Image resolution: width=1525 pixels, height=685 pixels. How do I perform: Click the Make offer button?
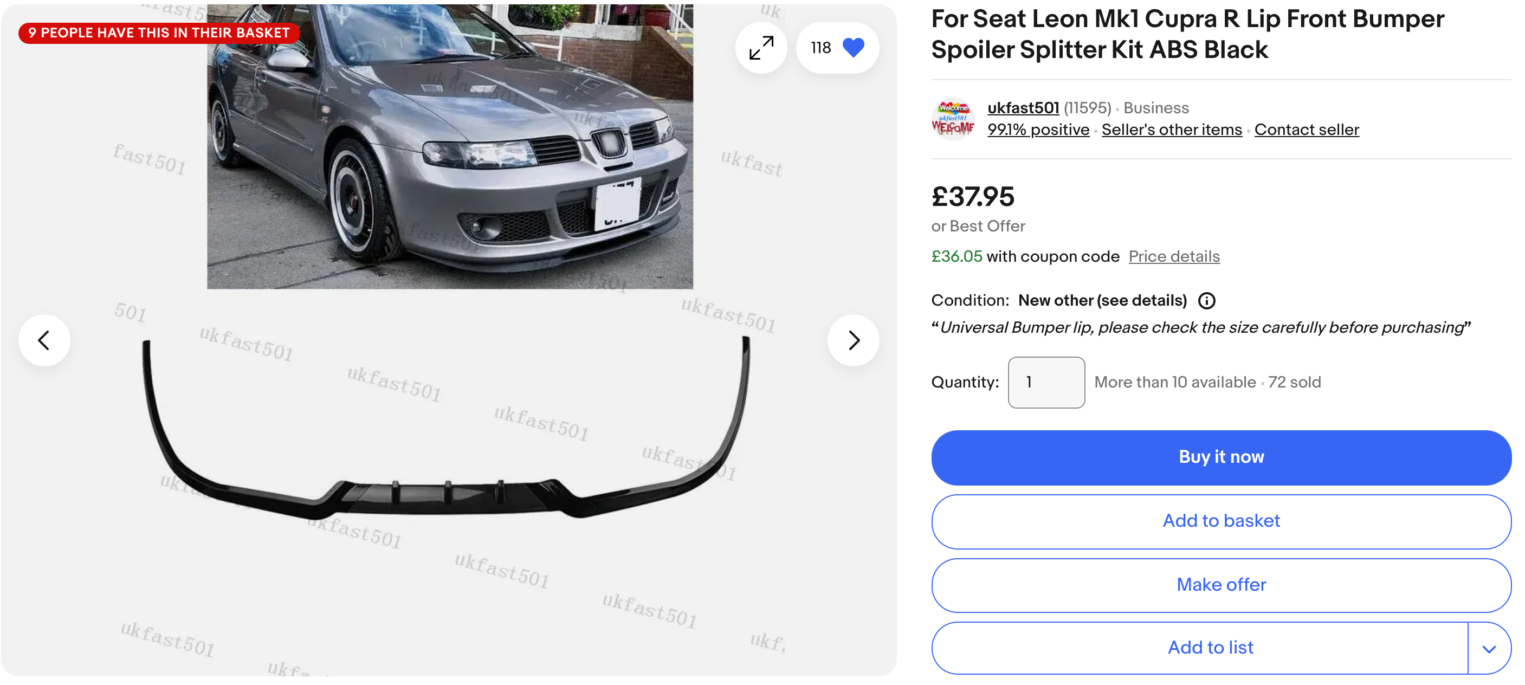tap(1221, 585)
